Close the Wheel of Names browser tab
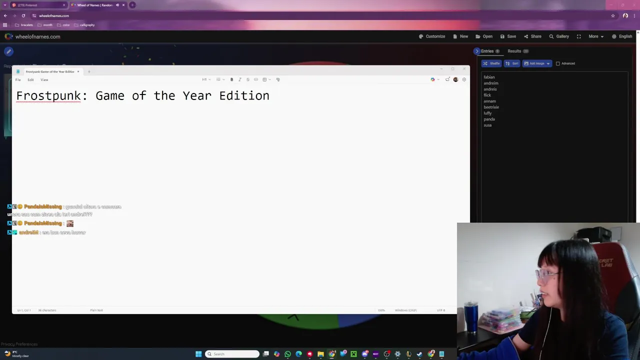The width and height of the screenshot is (640, 360). 123,5
